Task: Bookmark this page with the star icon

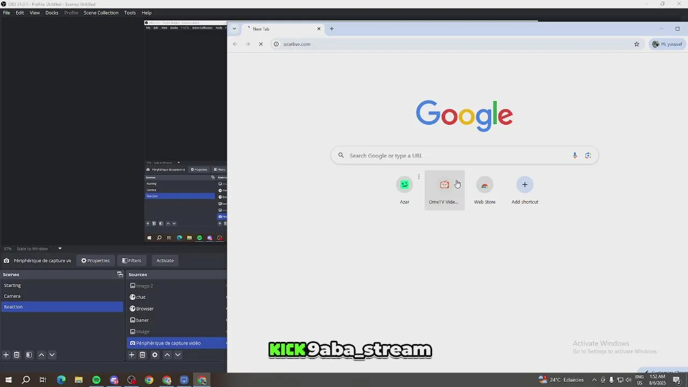Action: click(x=637, y=44)
